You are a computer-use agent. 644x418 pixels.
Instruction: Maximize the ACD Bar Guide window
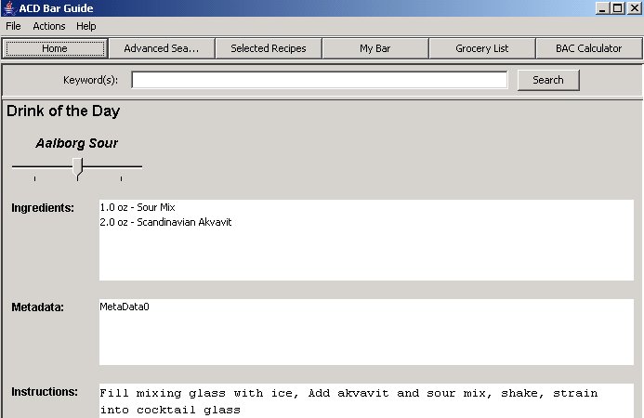[x=618, y=8]
